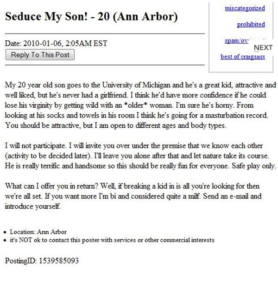The width and height of the screenshot is (278, 282).
Task: Click the paragraph starting "What can I offer"
Action: point(134,196)
